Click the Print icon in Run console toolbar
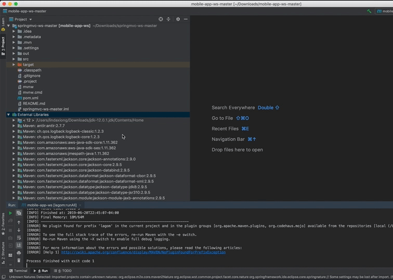Viewport: 393px width, 280px height. 19,253
